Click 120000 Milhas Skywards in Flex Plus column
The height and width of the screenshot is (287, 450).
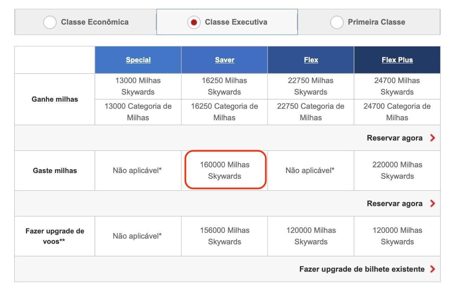coord(397,236)
